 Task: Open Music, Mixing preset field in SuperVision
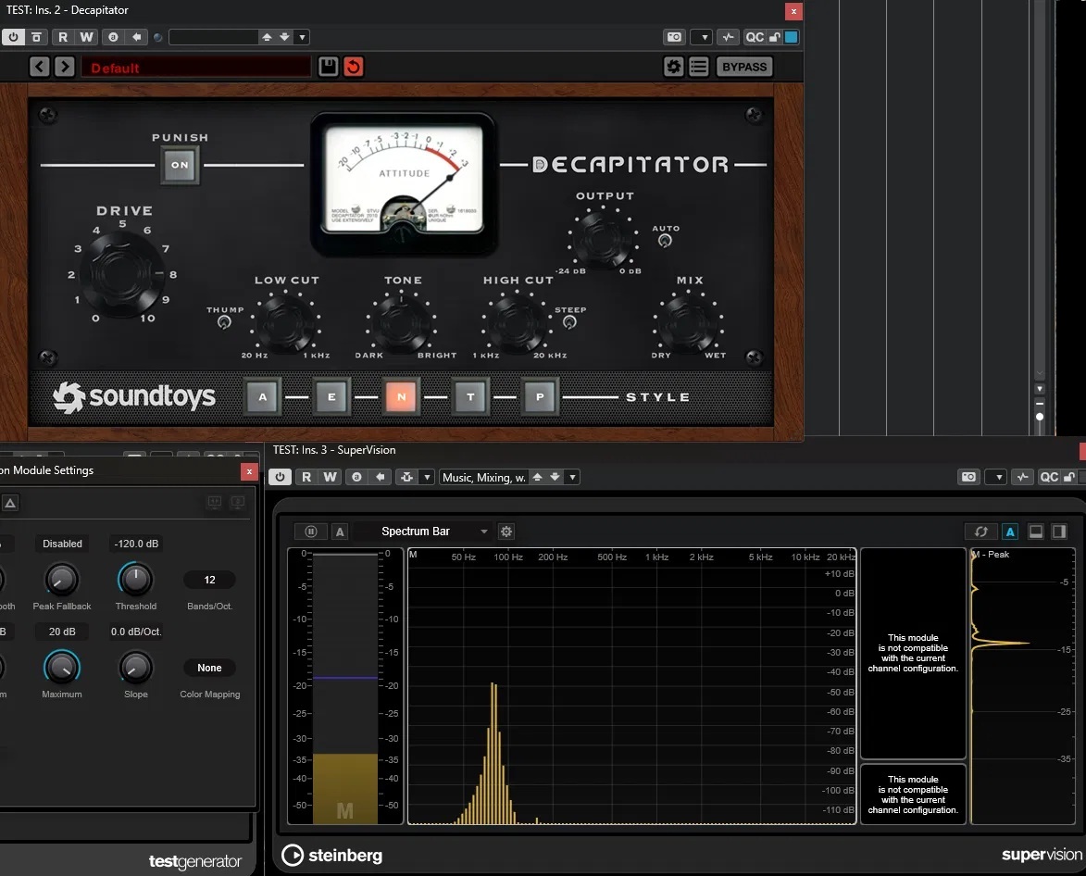pos(484,477)
